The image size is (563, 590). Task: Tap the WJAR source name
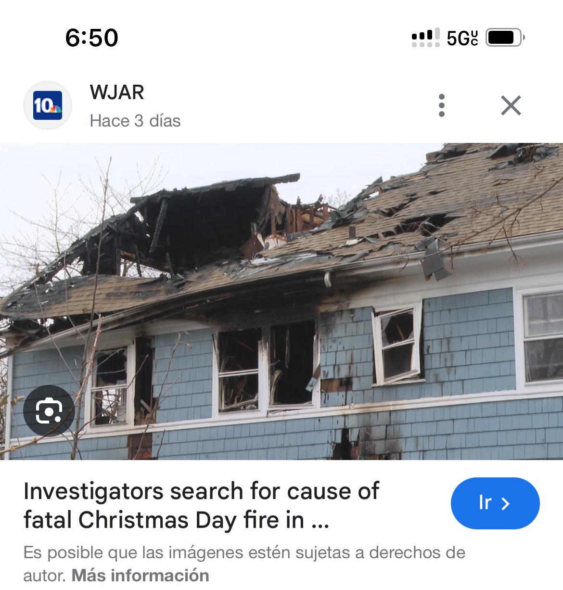pyautogui.click(x=117, y=92)
